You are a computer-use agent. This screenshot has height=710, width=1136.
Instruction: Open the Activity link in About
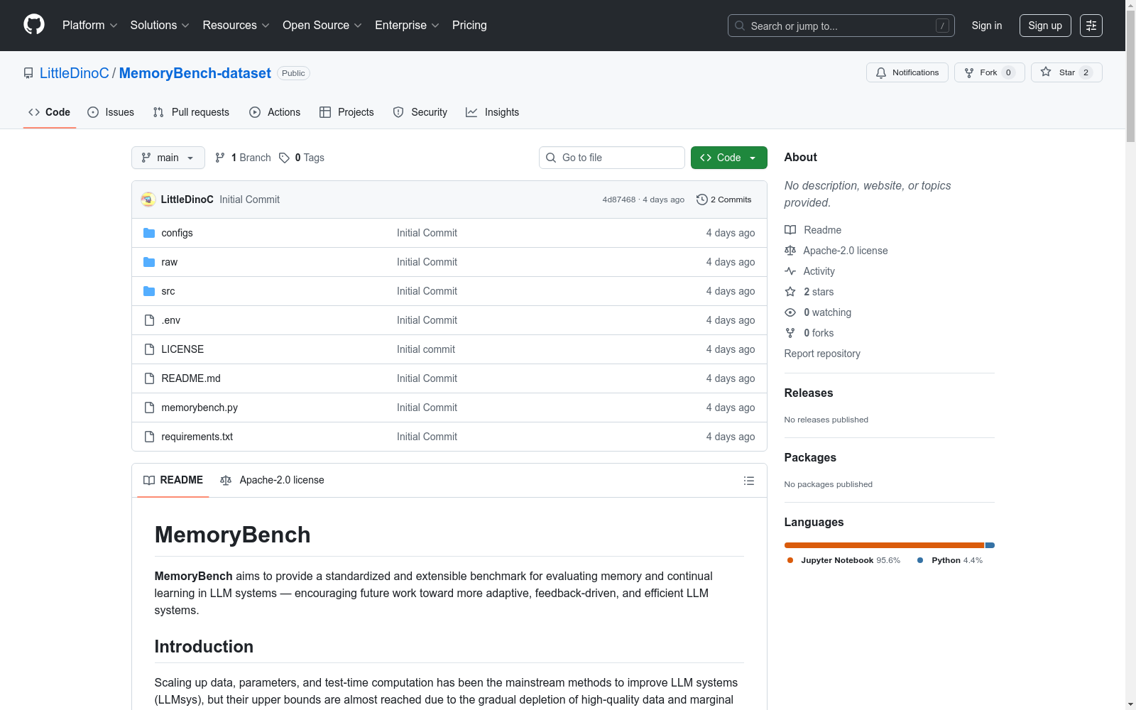click(x=809, y=271)
